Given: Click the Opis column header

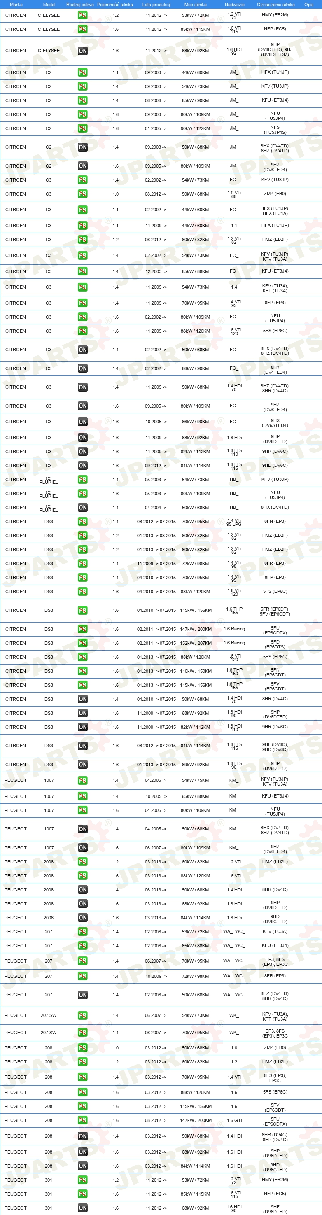Looking at the screenshot, I should (x=309, y=5).
